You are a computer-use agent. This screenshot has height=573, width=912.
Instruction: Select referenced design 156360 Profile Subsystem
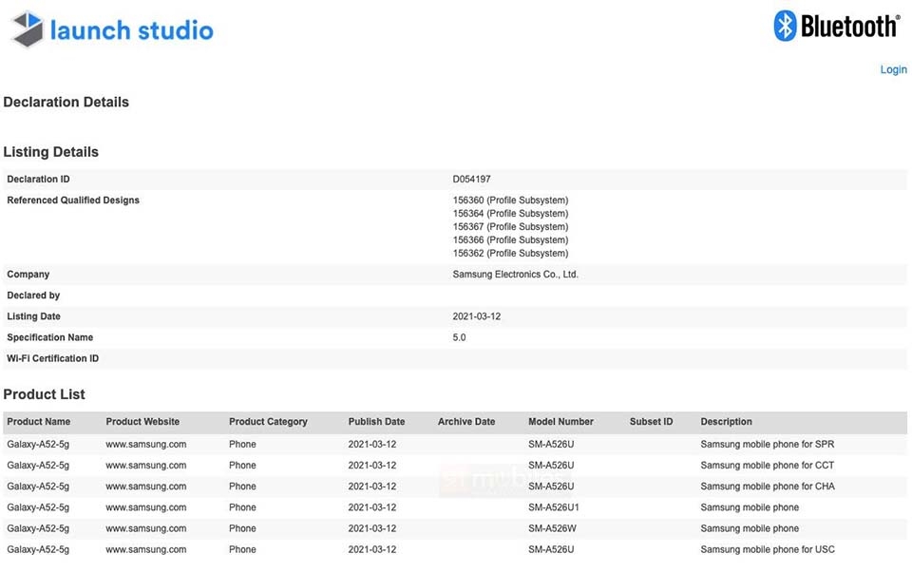click(x=511, y=201)
